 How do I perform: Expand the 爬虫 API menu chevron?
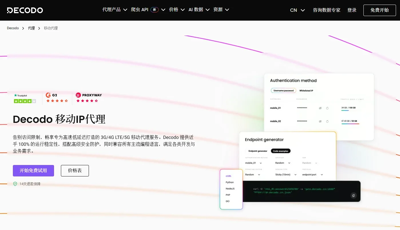[x=163, y=10]
